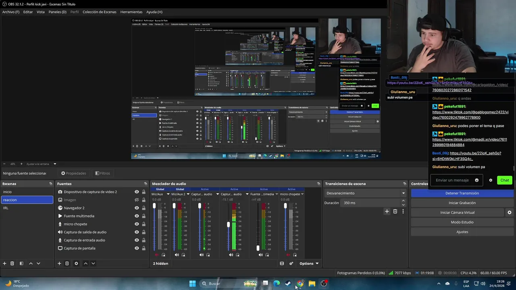Delete the selected scene using Escenas trash icon

12,263
